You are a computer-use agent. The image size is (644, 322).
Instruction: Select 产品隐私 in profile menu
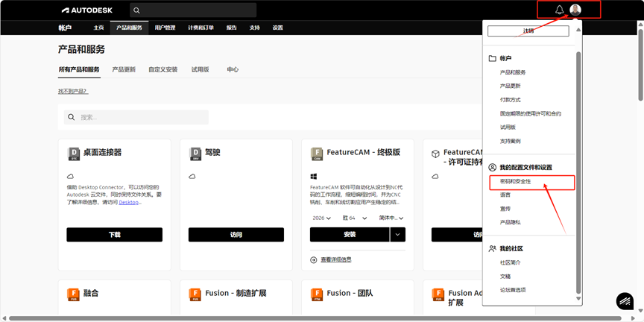511,222
